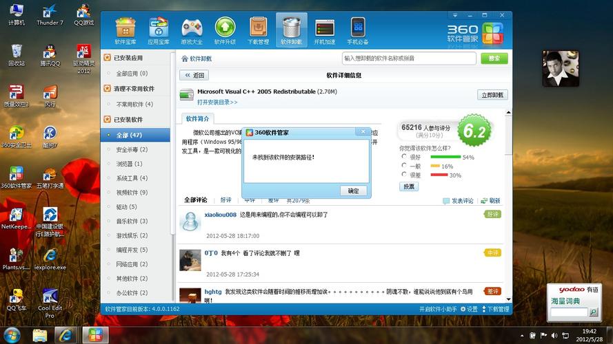Close the 360软件管家 dialog
Viewport: 613px width, 344px height.
pyautogui.click(x=363, y=132)
